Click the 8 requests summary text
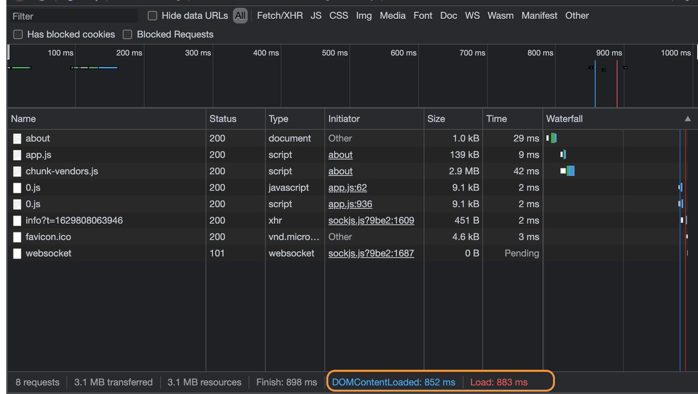Viewport: 698px width, 394px height. pyautogui.click(x=38, y=382)
